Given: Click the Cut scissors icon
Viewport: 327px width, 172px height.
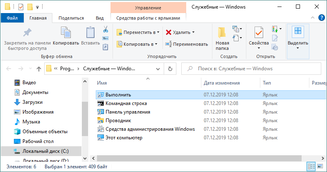Looking at the screenshot, I should pyautogui.click(x=106, y=29).
